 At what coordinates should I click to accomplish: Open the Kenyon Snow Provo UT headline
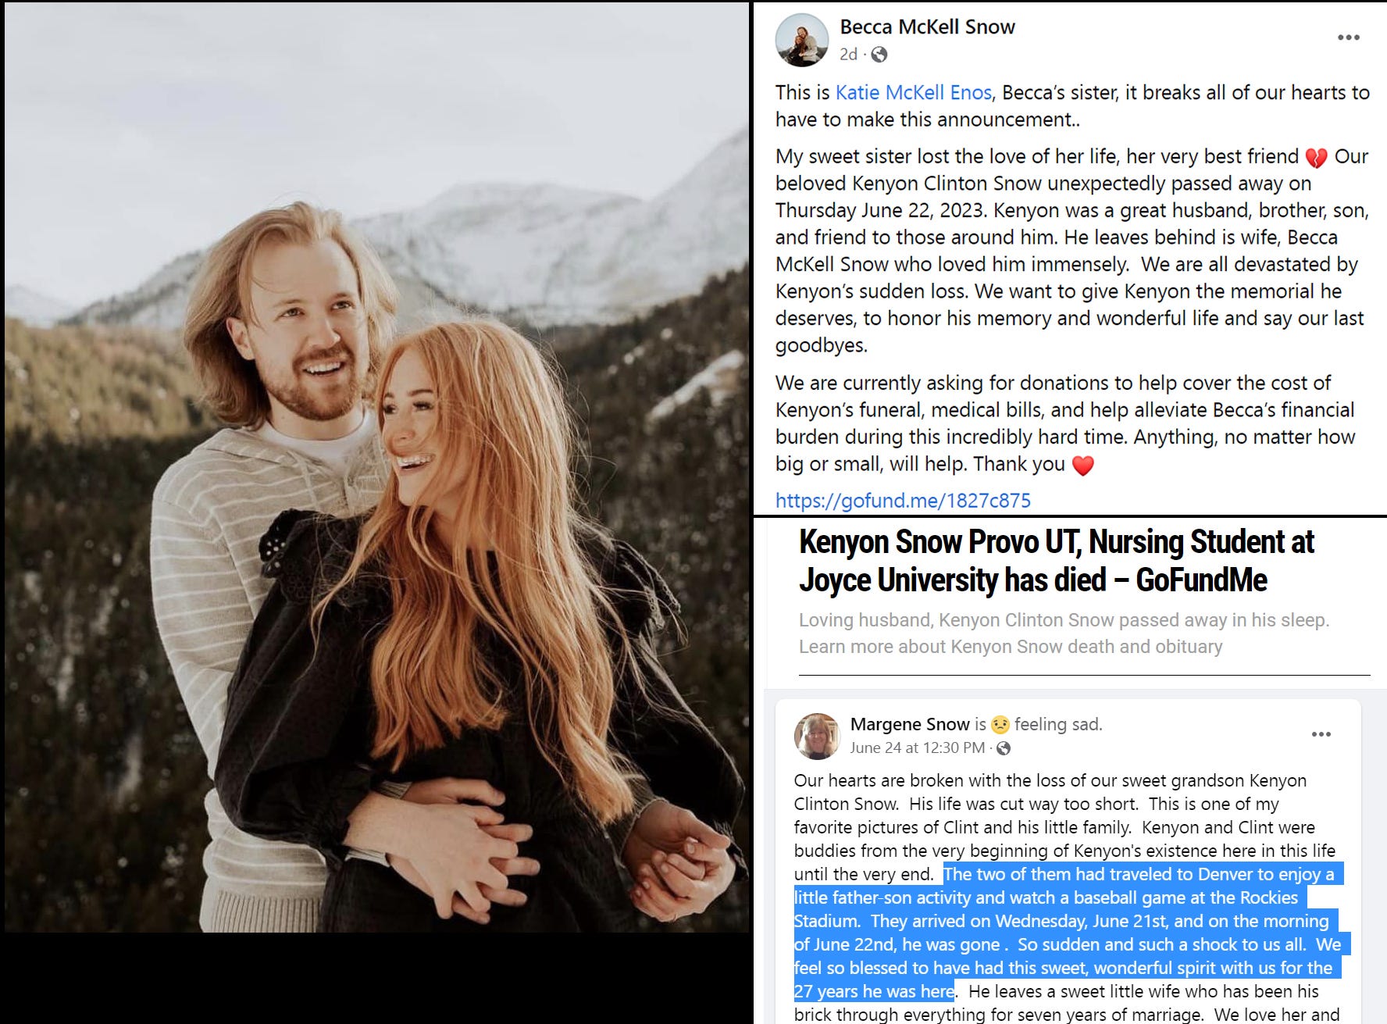(1056, 561)
